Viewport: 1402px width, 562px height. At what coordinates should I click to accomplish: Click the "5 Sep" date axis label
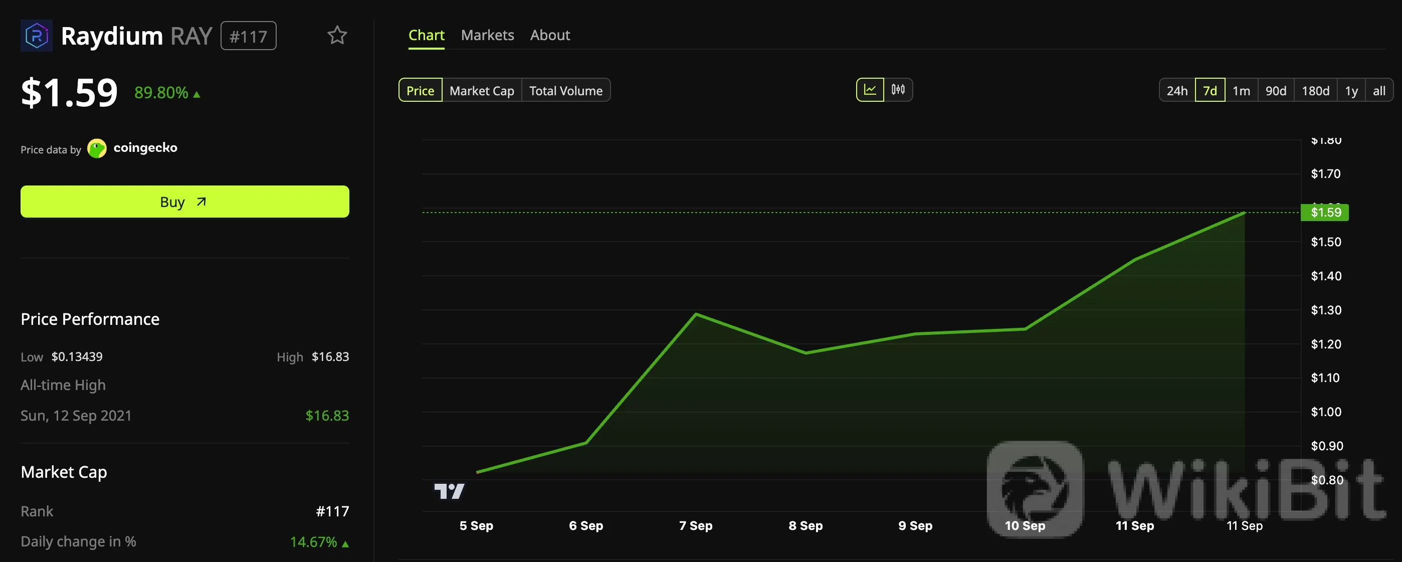476,525
